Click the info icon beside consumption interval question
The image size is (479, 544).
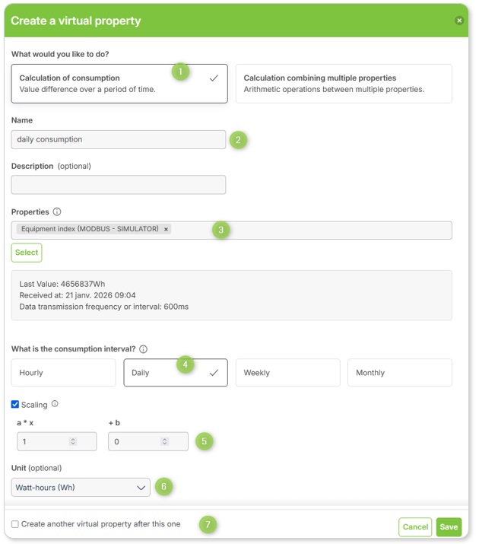143,349
